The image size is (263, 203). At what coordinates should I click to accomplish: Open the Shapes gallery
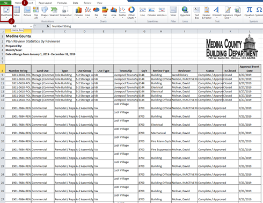tap(45, 12)
